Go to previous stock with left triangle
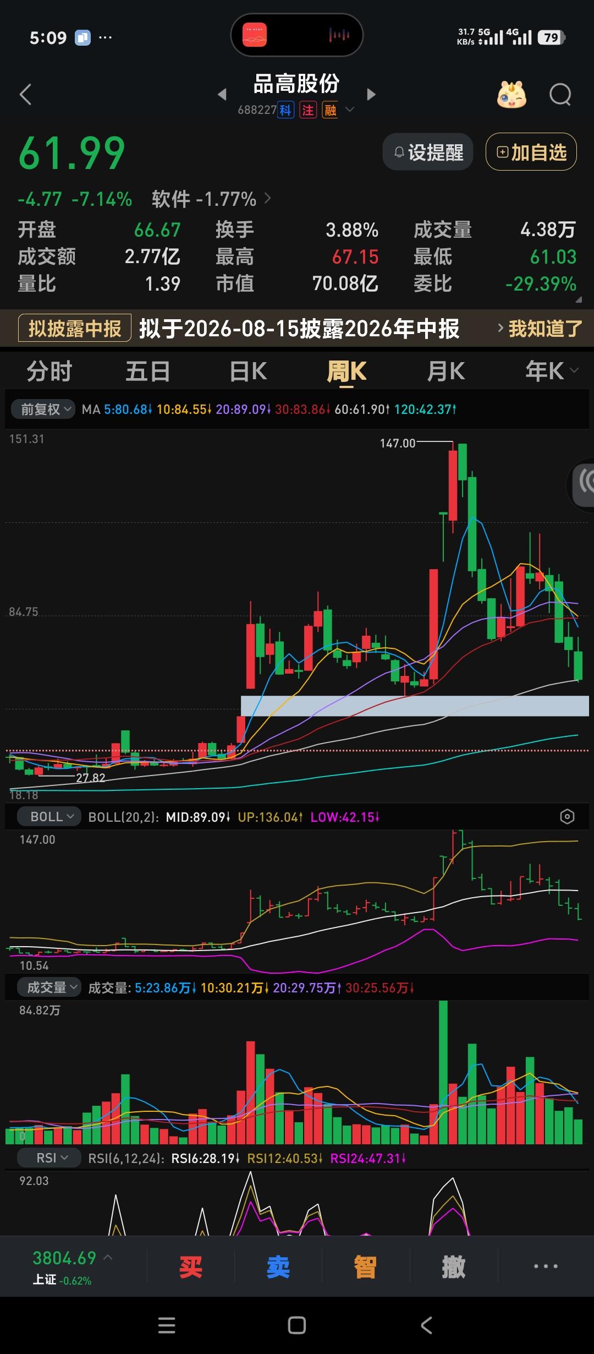Viewport: 594px width, 1354px height. click(x=222, y=95)
